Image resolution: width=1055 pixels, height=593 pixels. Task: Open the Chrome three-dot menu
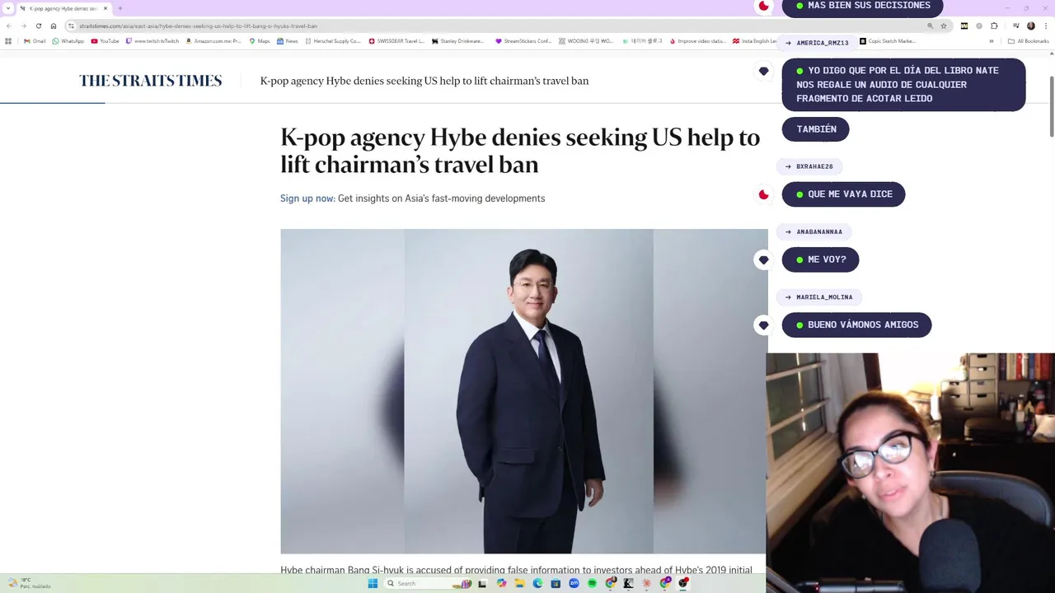[1046, 26]
